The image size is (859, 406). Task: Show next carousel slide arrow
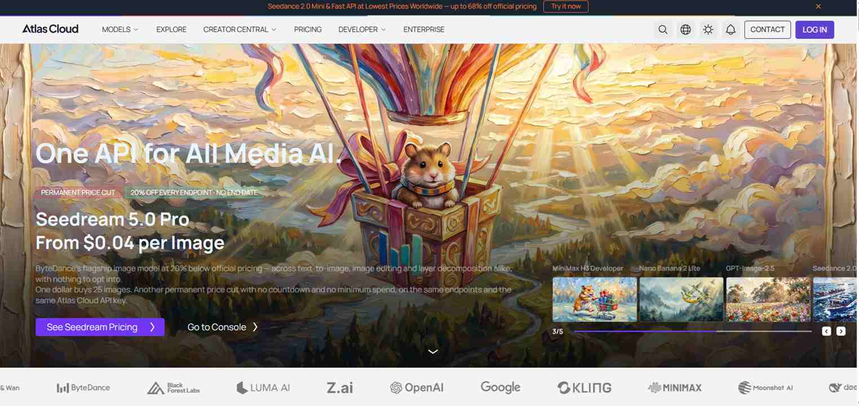841,332
